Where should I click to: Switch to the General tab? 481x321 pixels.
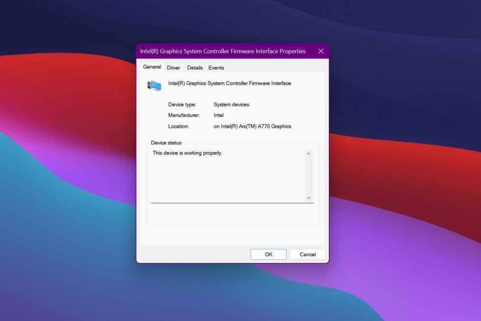[152, 67]
